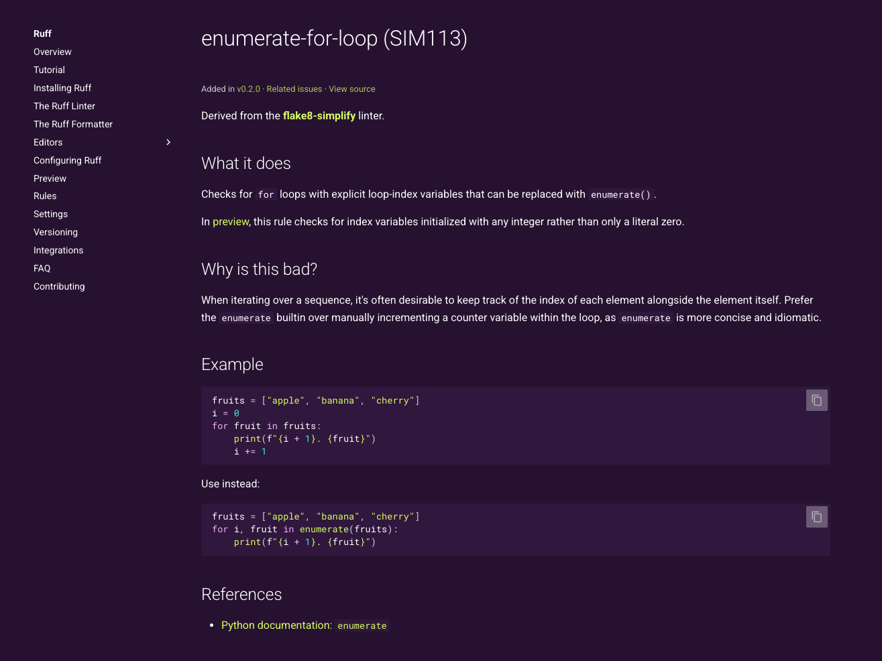Navigate to The Ruff Linter
Image resolution: width=882 pixels, height=661 pixels.
coord(64,106)
